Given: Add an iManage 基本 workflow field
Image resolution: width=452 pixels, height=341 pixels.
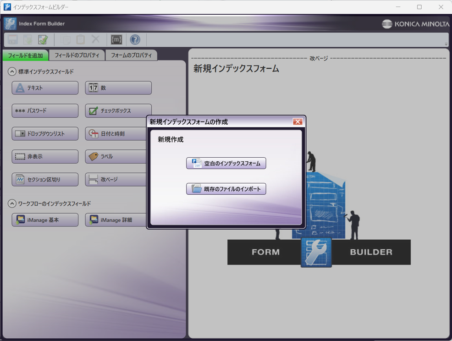Looking at the screenshot, I should 45,220.
